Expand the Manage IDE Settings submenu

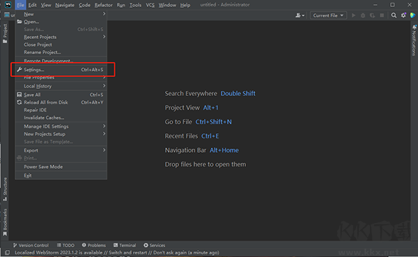pyautogui.click(x=61, y=126)
